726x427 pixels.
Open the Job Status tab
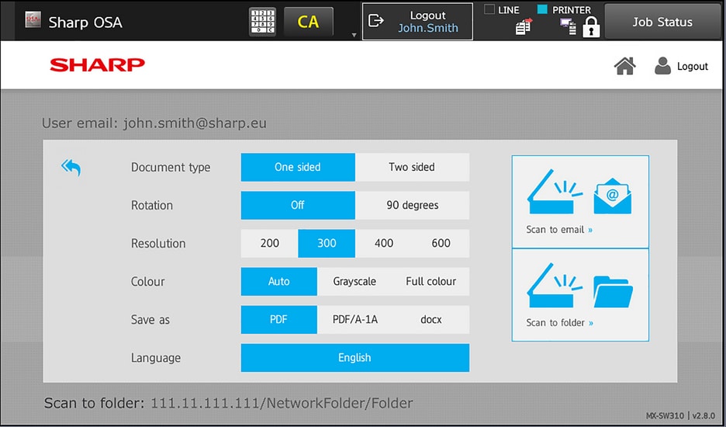click(662, 22)
